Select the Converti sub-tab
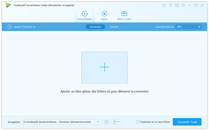Image resolution: width=209 pixels, height=130 pixels. (x=114, y=27)
